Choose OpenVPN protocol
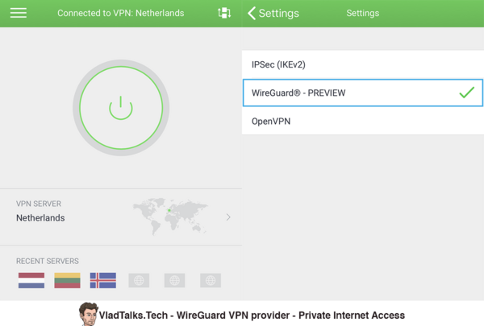The width and height of the screenshot is (484, 326). tap(363, 121)
